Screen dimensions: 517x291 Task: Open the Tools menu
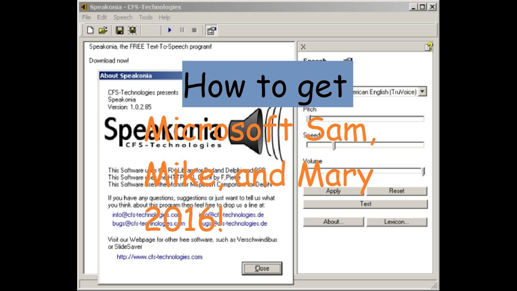pos(146,17)
